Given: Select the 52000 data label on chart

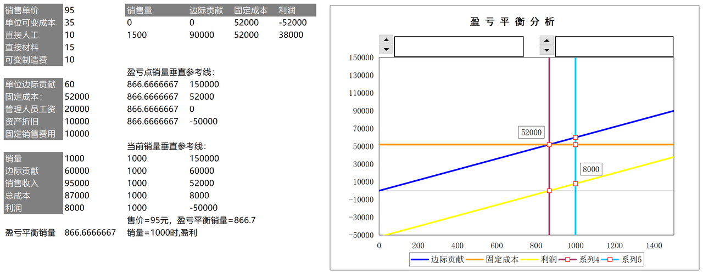Looking at the screenshot, I should pos(531,133).
